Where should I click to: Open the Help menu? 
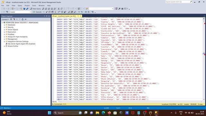pyautogui.click(x=49, y=5)
